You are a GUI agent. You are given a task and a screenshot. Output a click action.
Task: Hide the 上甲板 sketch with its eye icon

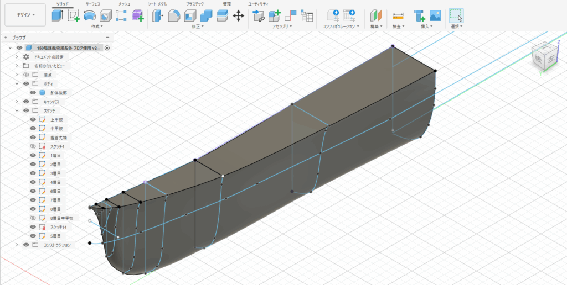tap(33, 120)
